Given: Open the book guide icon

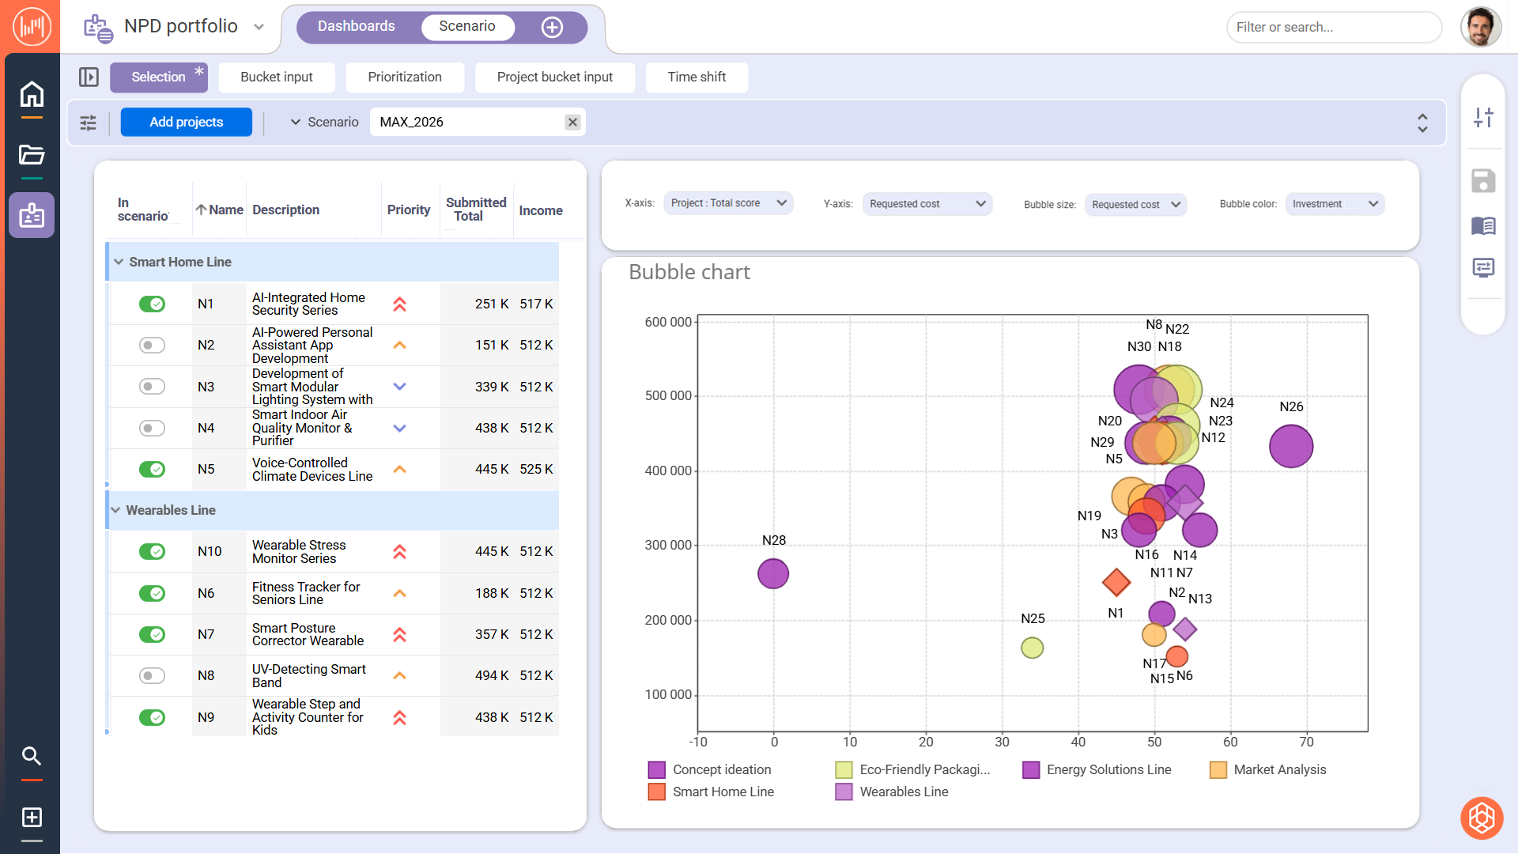Looking at the screenshot, I should pos(1483,225).
